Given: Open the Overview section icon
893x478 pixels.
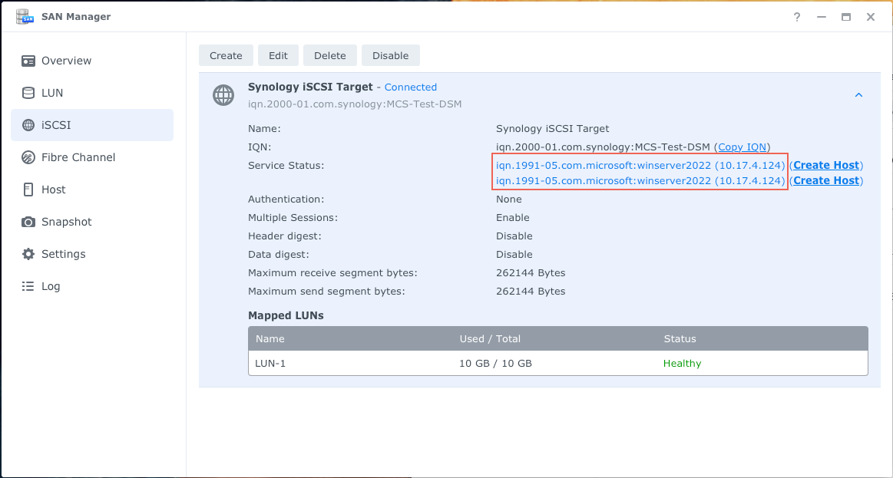Looking at the screenshot, I should pyautogui.click(x=28, y=61).
